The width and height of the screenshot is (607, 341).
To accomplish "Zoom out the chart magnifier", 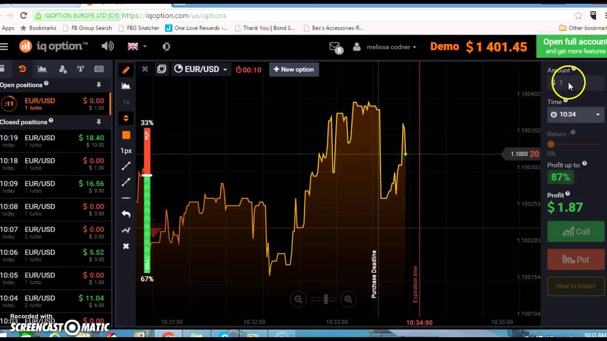I will point(298,299).
